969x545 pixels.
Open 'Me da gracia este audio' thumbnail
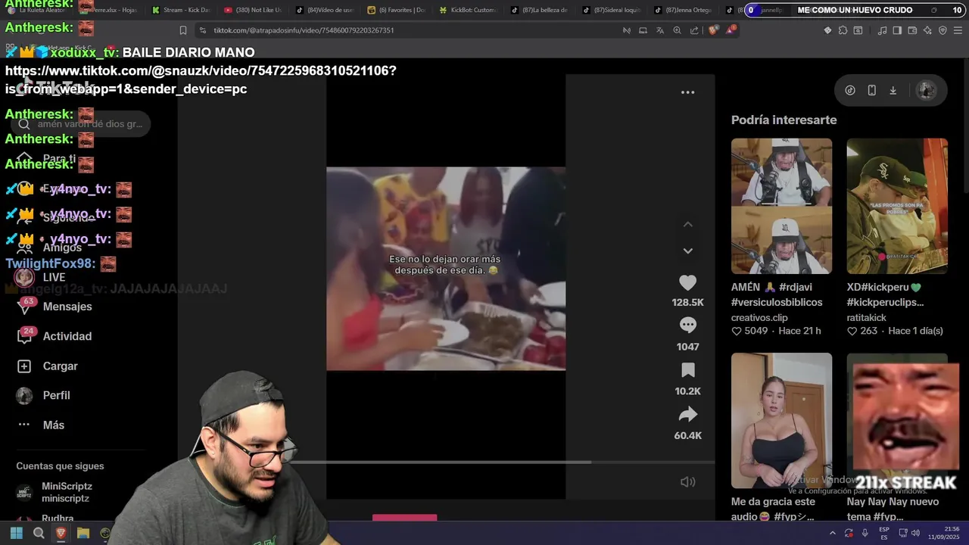pyautogui.click(x=781, y=421)
